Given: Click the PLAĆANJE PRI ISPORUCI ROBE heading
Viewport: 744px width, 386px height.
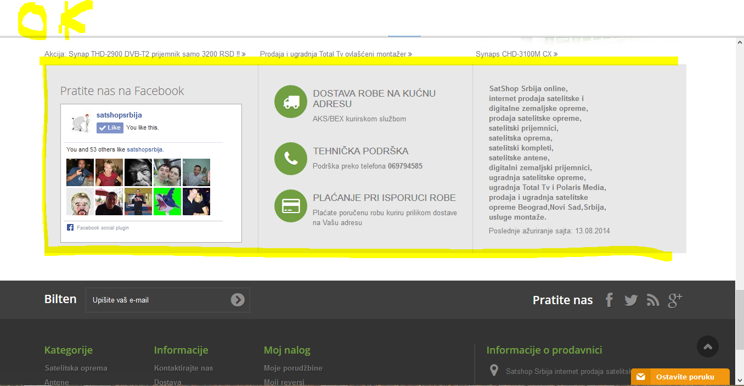Looking at the screenshot, I should [x=384, y=198].
